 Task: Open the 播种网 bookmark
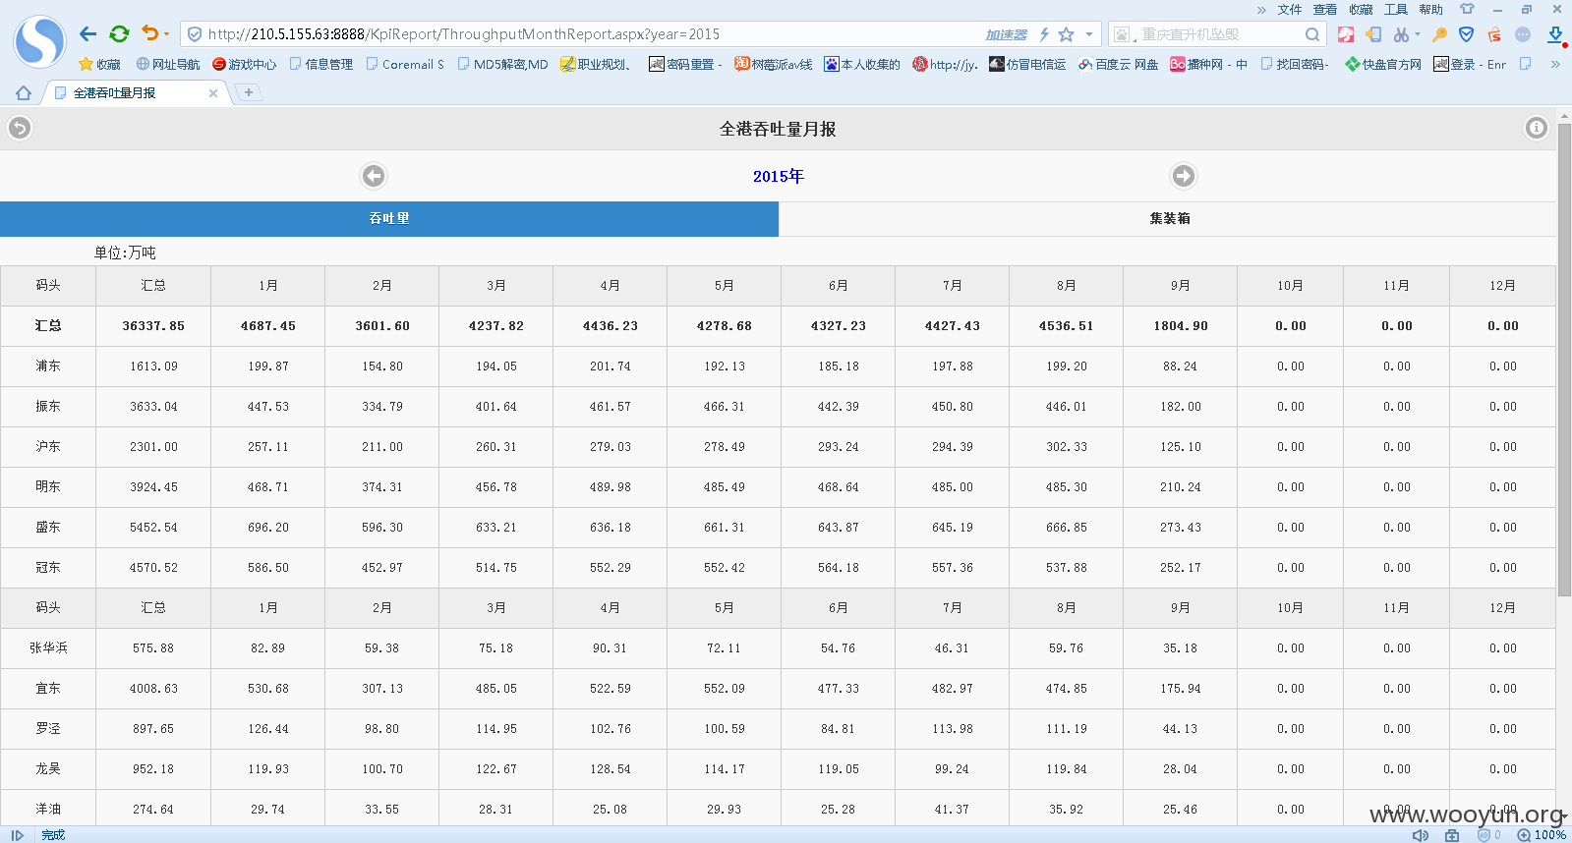[1208, 64]
